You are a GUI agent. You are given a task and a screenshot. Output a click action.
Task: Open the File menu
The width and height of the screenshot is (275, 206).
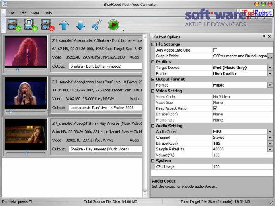[12, 13]
